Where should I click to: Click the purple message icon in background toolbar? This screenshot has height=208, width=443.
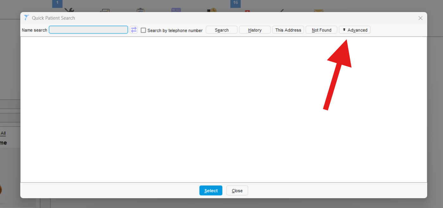click(x=176, y=10)
